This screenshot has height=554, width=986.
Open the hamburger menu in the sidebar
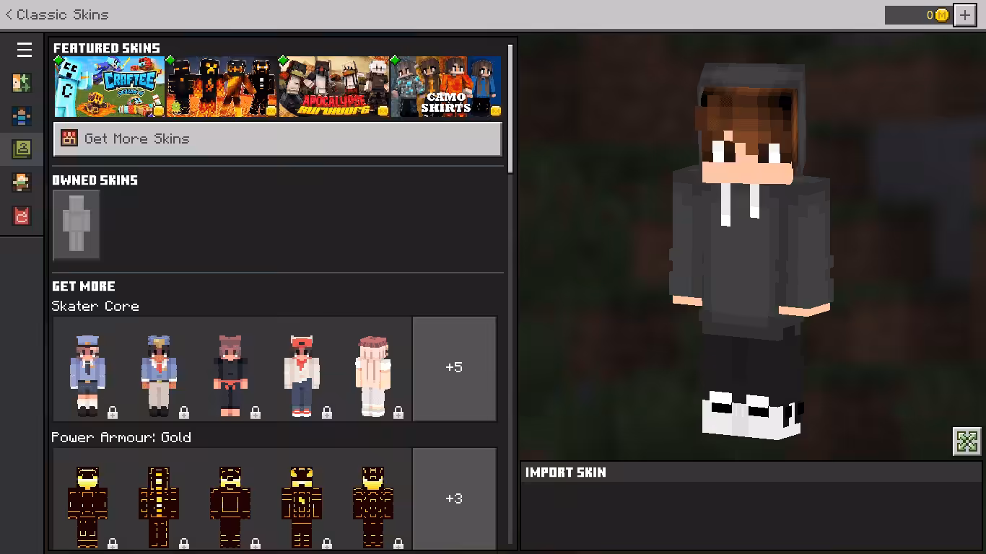25,50
